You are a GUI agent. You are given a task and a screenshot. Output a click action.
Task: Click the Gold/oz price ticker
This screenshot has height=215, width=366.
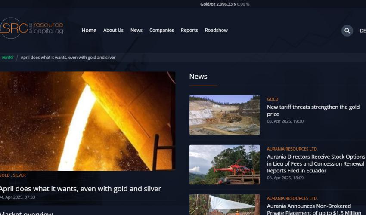point(225,4)
